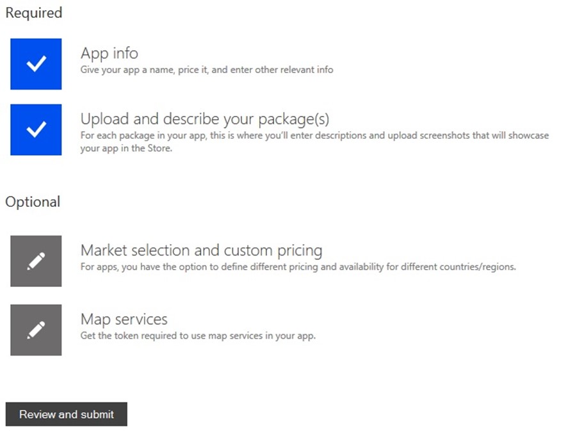Viewport: 575px width, 431px height.
Task: Open Market selection and custom pricing
Action: (x=201, y=250)
